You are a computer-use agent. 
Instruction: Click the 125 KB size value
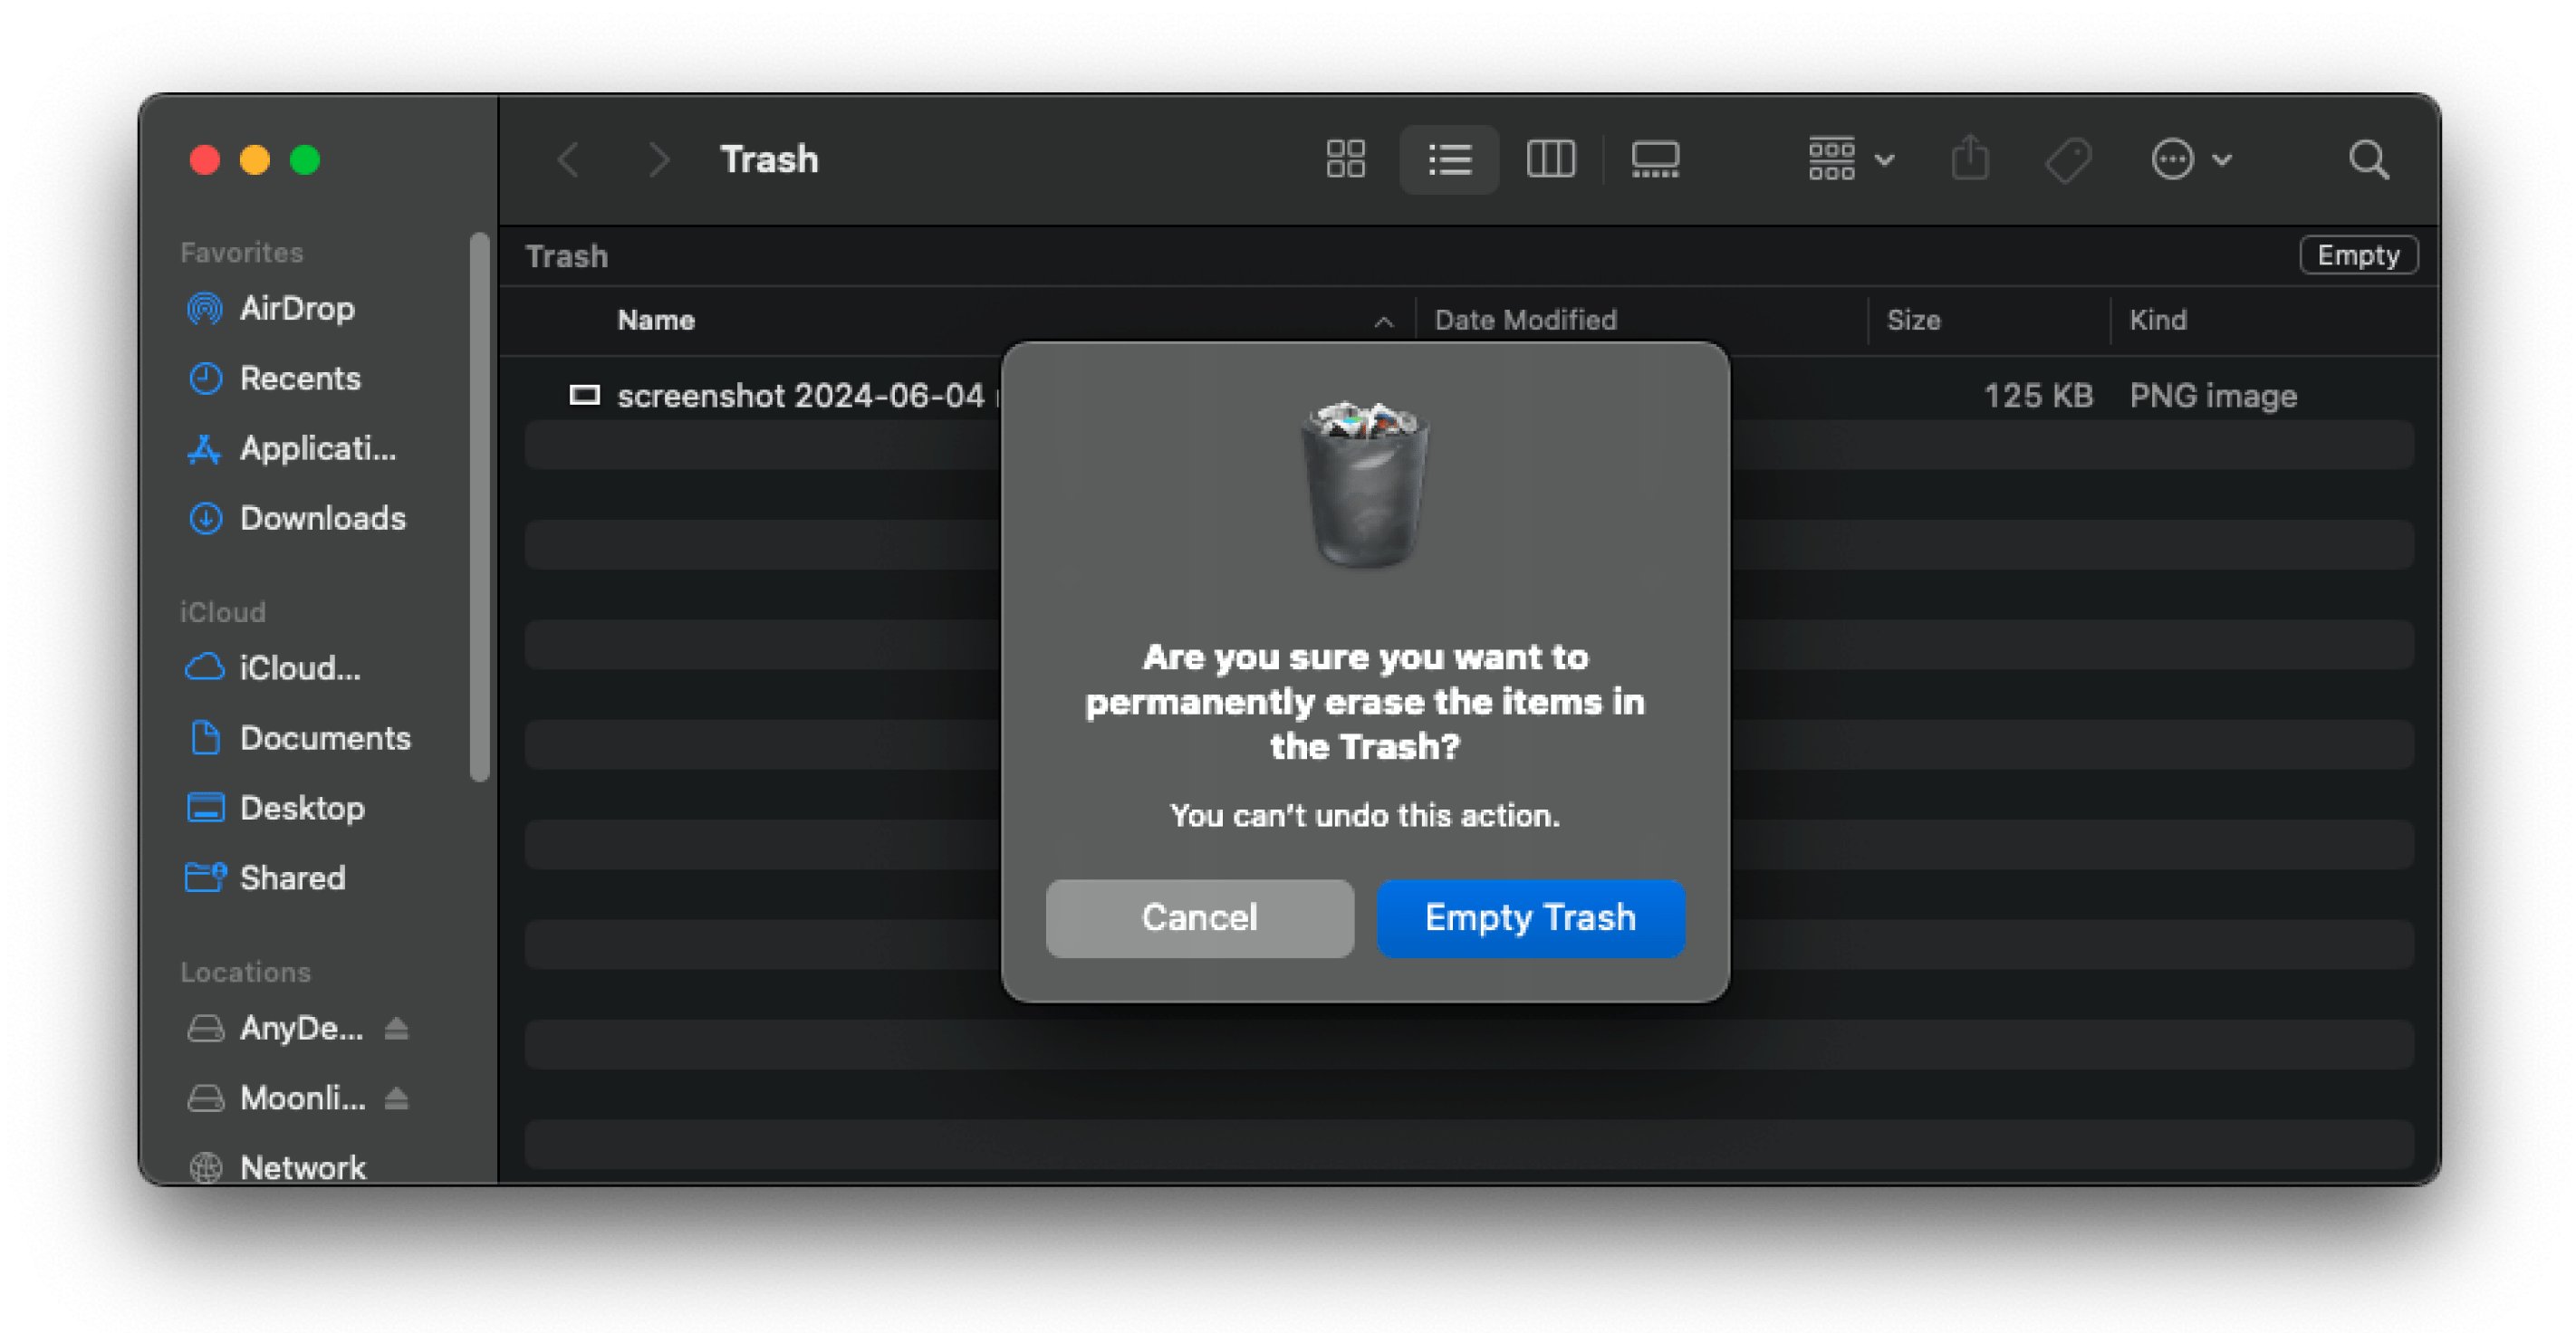click(x=2038, y=396)
